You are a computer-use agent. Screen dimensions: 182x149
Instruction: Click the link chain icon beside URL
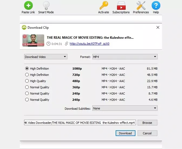(66, 44)
